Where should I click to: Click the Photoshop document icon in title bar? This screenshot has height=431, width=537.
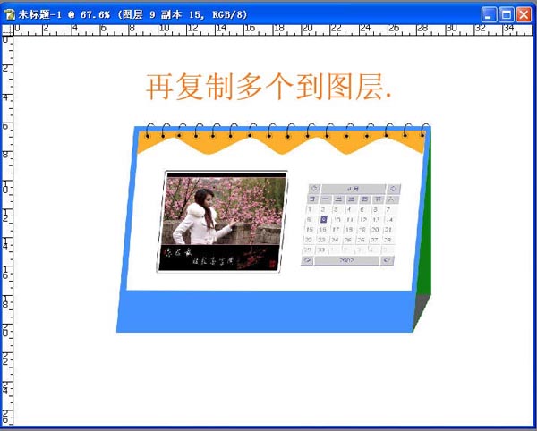click(x=9, y=14)
